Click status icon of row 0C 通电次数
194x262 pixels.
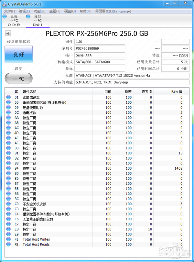[8, 112]
